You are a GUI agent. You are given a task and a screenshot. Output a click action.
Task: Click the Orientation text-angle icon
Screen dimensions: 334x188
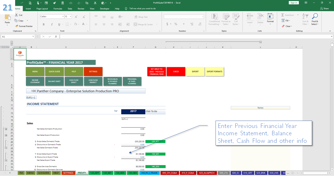[x=120, y=17]
